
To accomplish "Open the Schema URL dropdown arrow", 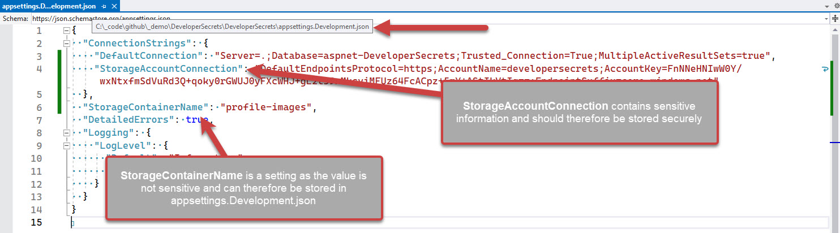I will click(x=826, y=18).
